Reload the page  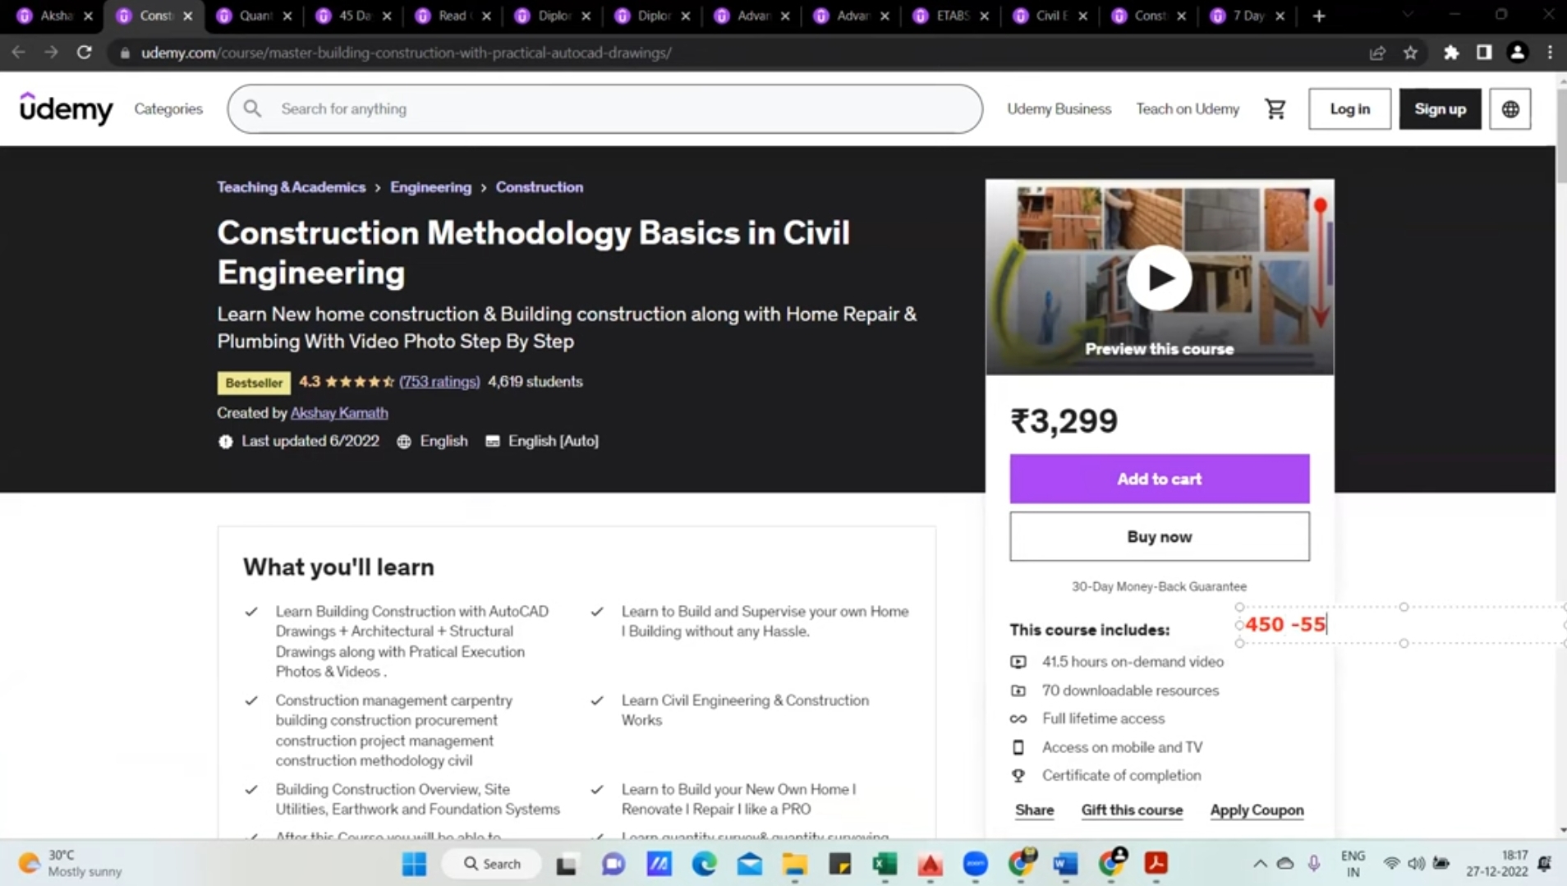click(84, 53)
